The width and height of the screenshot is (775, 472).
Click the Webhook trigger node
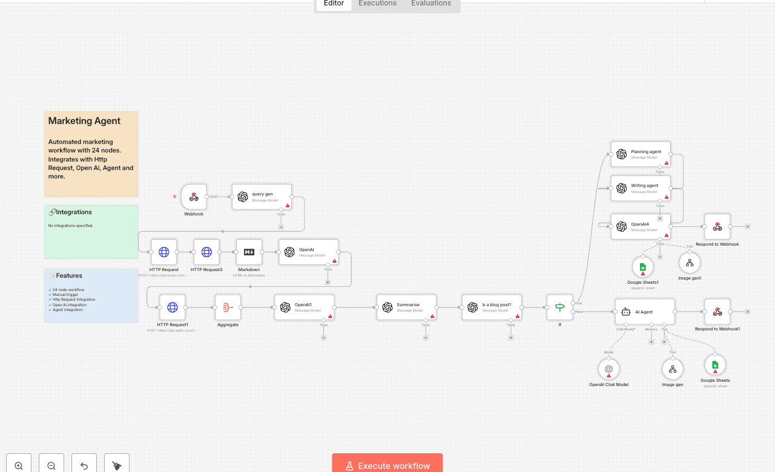tap(194, 197)
